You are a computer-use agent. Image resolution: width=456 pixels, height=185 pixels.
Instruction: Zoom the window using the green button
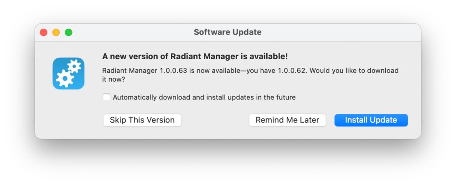pos(68,32)
